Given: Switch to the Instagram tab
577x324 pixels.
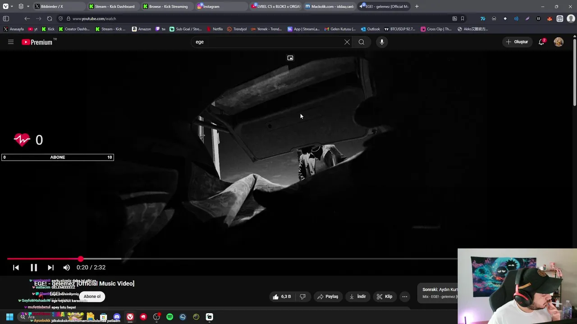Looking at the screenshot, I should pos(221,6).
